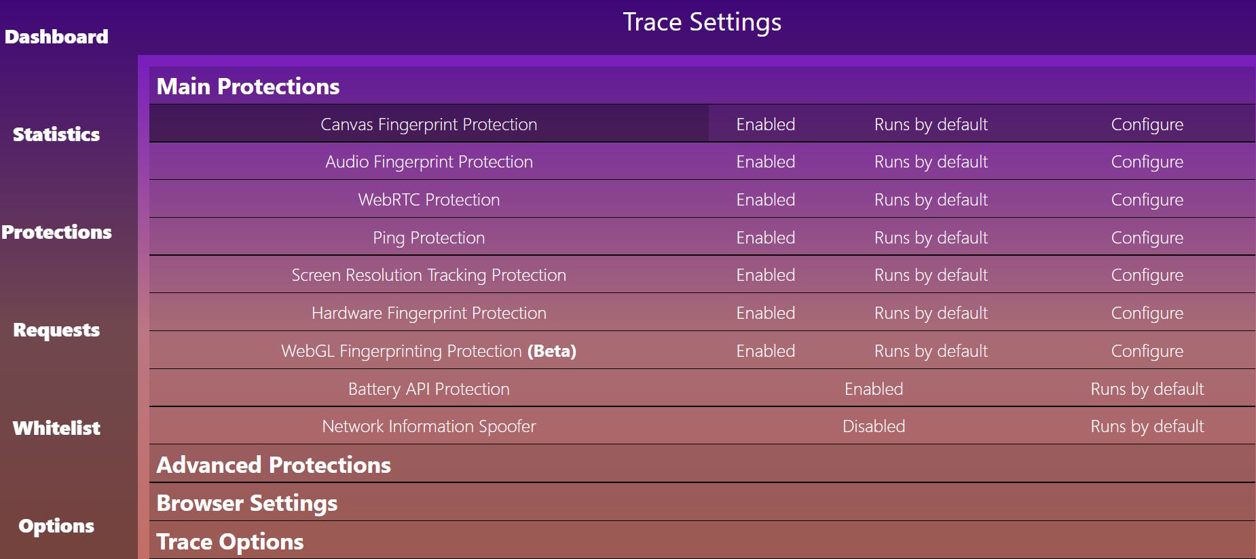Toggle WebRTC Protection Enabled status
Viewport: 1256px width, 559px height.
[765, 199]
